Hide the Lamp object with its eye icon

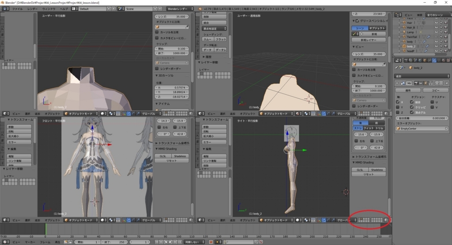point(437,32)
